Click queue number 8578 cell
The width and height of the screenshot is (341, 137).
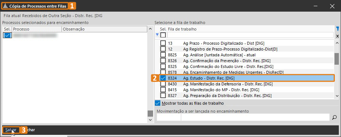click(172, 72)
